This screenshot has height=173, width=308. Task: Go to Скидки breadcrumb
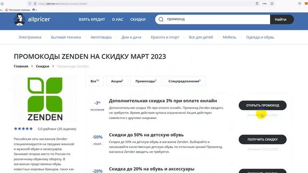click(42, 66)
